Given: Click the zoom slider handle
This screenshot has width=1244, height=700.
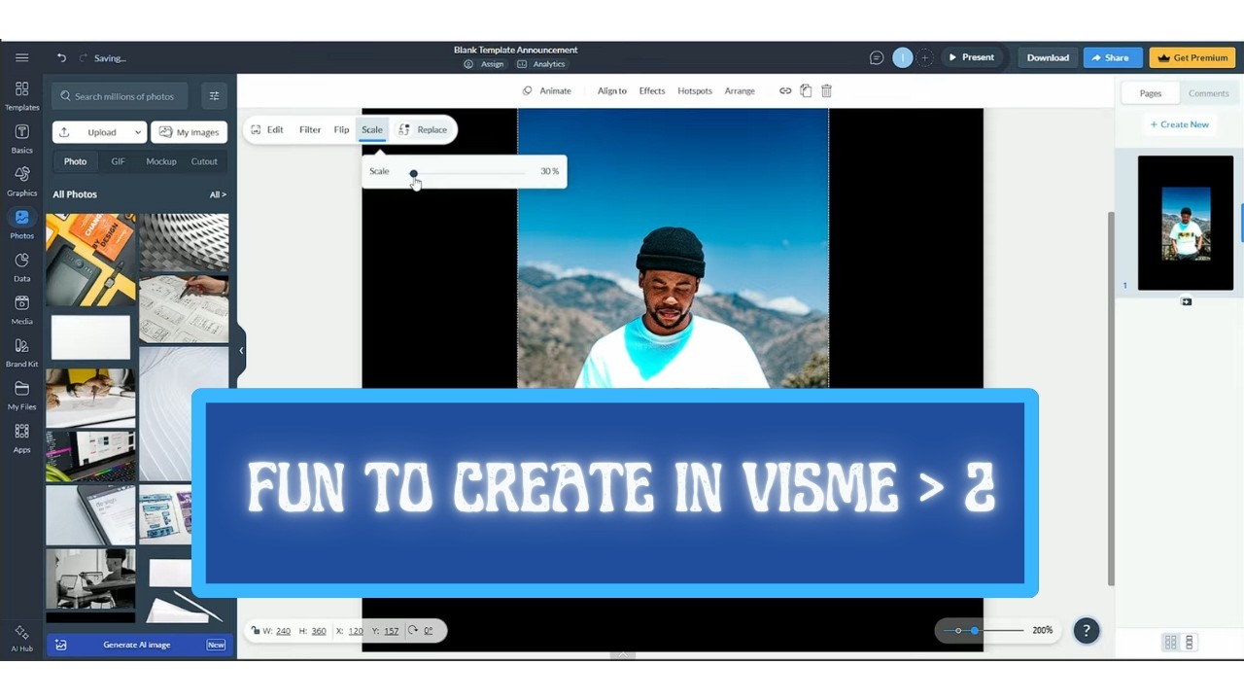Looking at the screenshot, I should tap(974, 630).
